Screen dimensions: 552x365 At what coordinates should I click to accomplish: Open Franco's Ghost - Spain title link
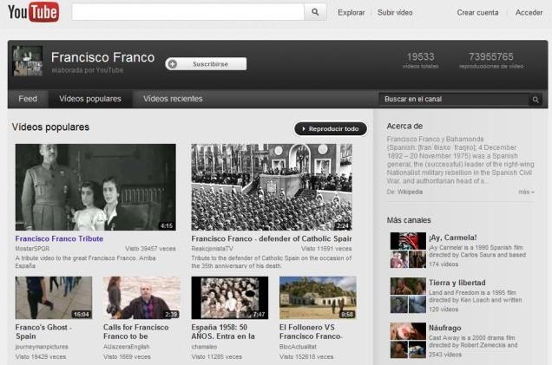(43, 331)
